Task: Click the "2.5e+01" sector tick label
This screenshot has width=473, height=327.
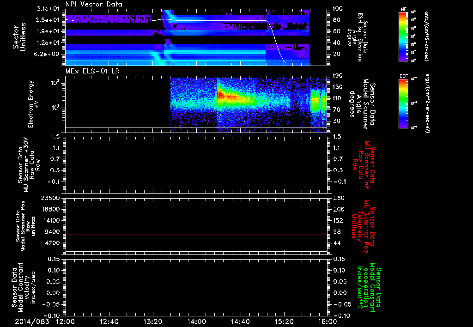Action: [48, 20]
